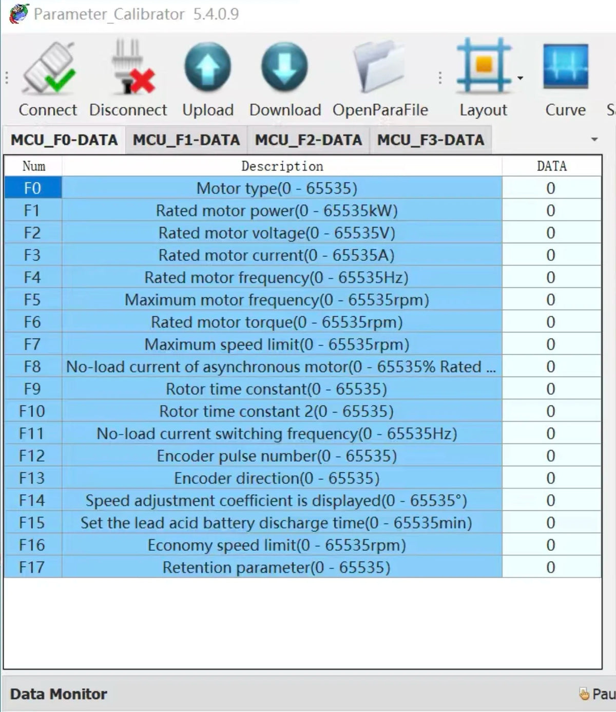The width and height of the screenshot is (616, 712).
Task: Click the DATA cell for Rated motor frequency
Action: point(551,277)
